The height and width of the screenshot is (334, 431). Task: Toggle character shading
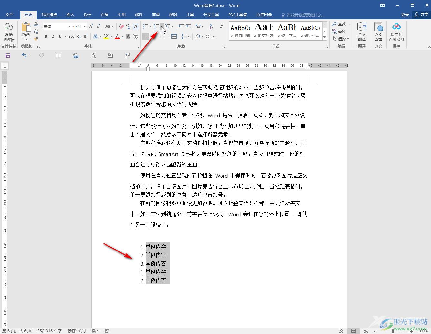click(x=128, y=36)
